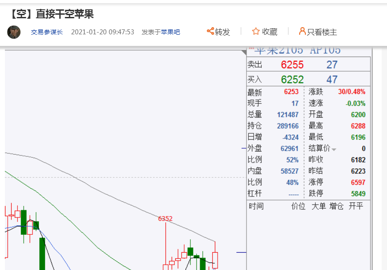The image size is (387, 270).
Task: Click the 昨收 value 6182
Action: click(358, 160)
